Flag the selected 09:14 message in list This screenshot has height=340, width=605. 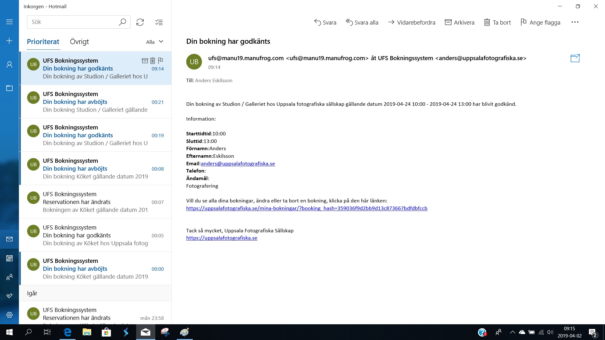pos(160,60)
